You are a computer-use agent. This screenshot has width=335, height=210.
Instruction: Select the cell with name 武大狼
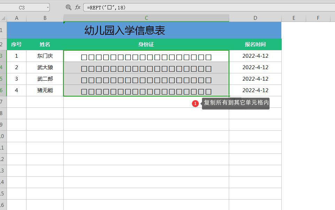click(45, 67)
